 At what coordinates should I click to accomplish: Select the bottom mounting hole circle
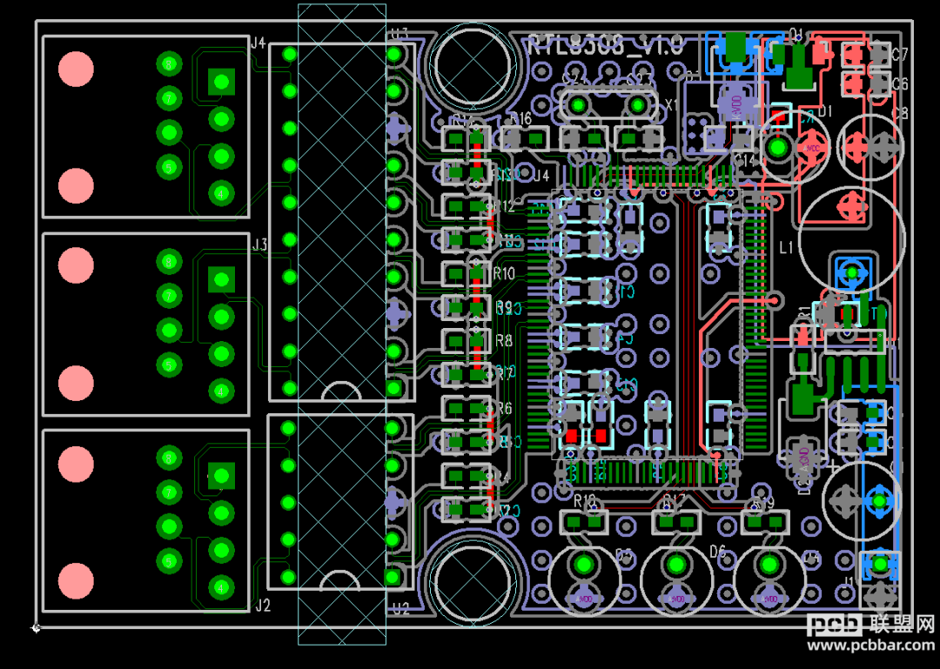tap(473, 581)
